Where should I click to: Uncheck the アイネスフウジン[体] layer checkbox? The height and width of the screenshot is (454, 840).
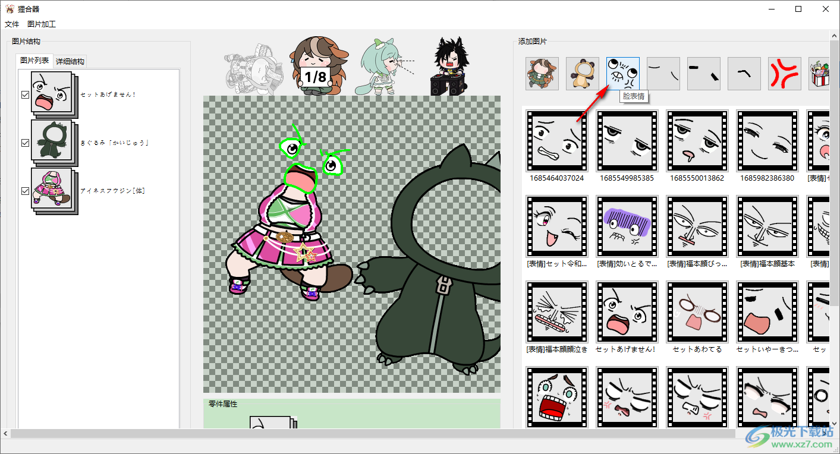pyautogui.click(x=25, y=191)
